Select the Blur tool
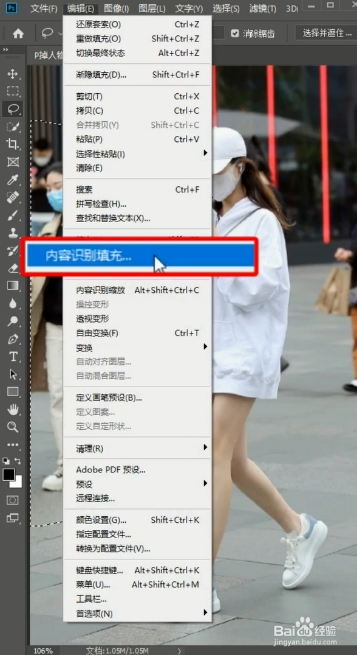 click(x=13, y=303)
